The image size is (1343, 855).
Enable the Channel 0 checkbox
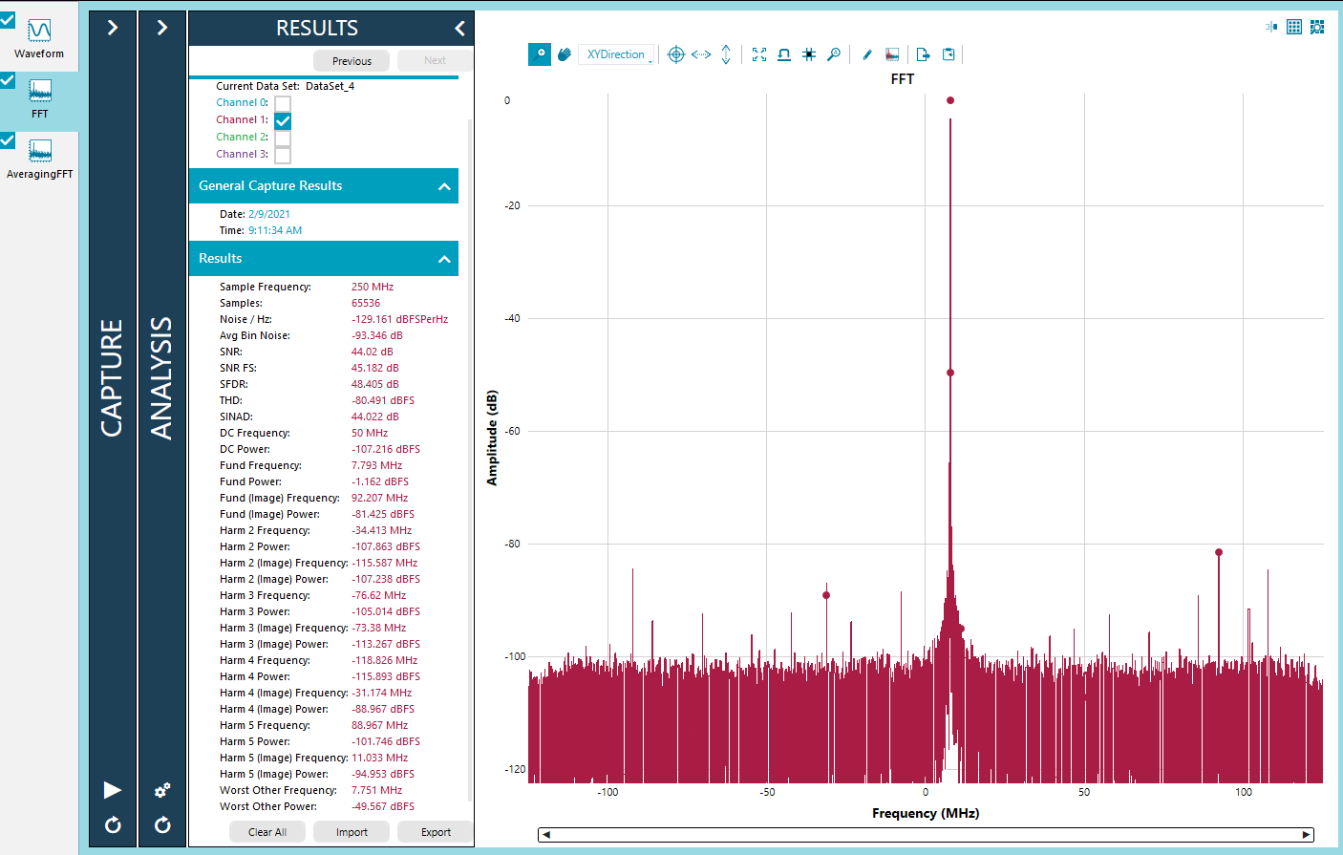click(x=283, y=103)
